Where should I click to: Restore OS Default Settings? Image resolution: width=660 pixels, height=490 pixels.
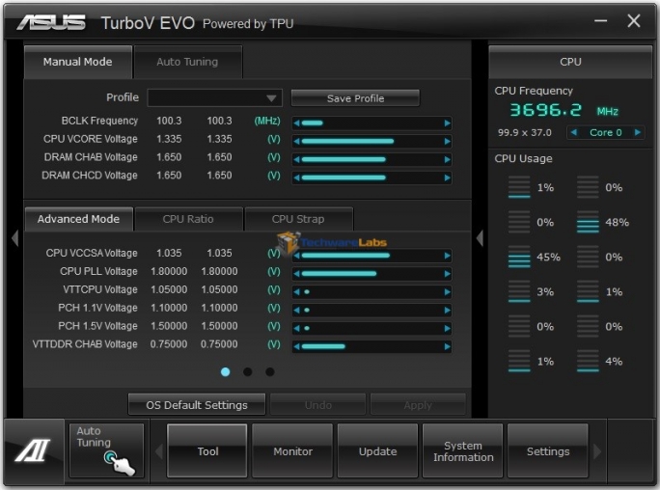[x=197, y=404]
